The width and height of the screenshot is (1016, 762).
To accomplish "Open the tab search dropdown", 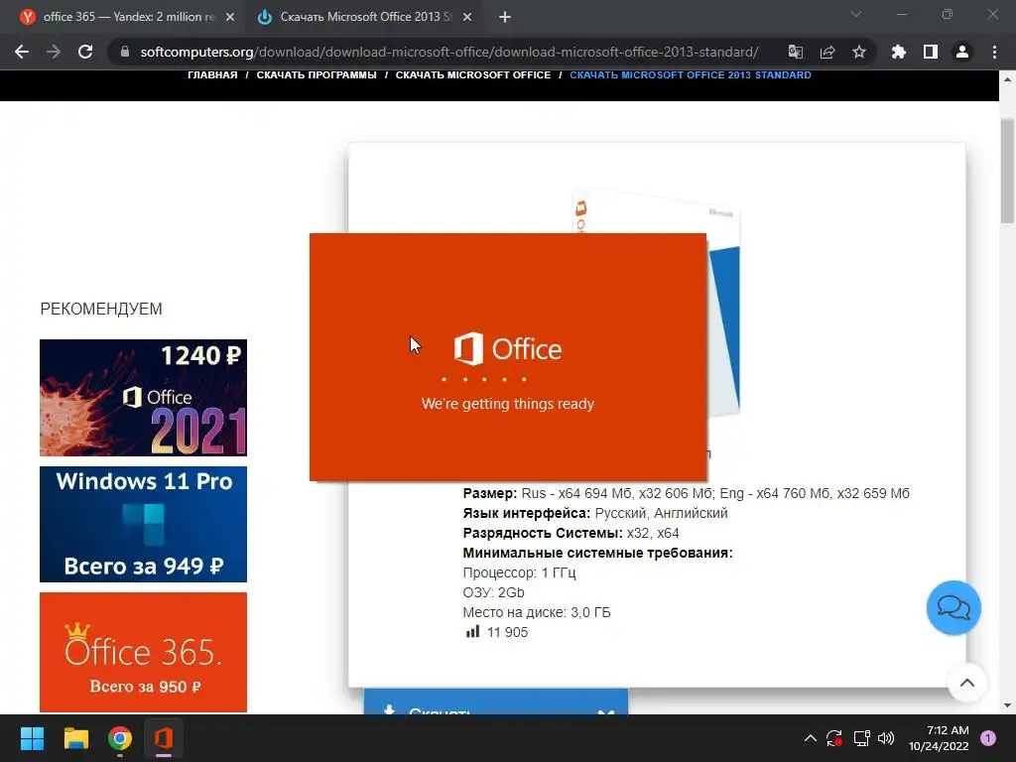I will [856, 14].
